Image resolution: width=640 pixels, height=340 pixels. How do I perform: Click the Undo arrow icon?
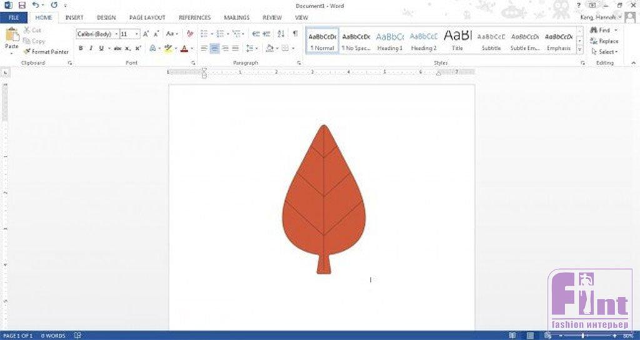point(36,5)
